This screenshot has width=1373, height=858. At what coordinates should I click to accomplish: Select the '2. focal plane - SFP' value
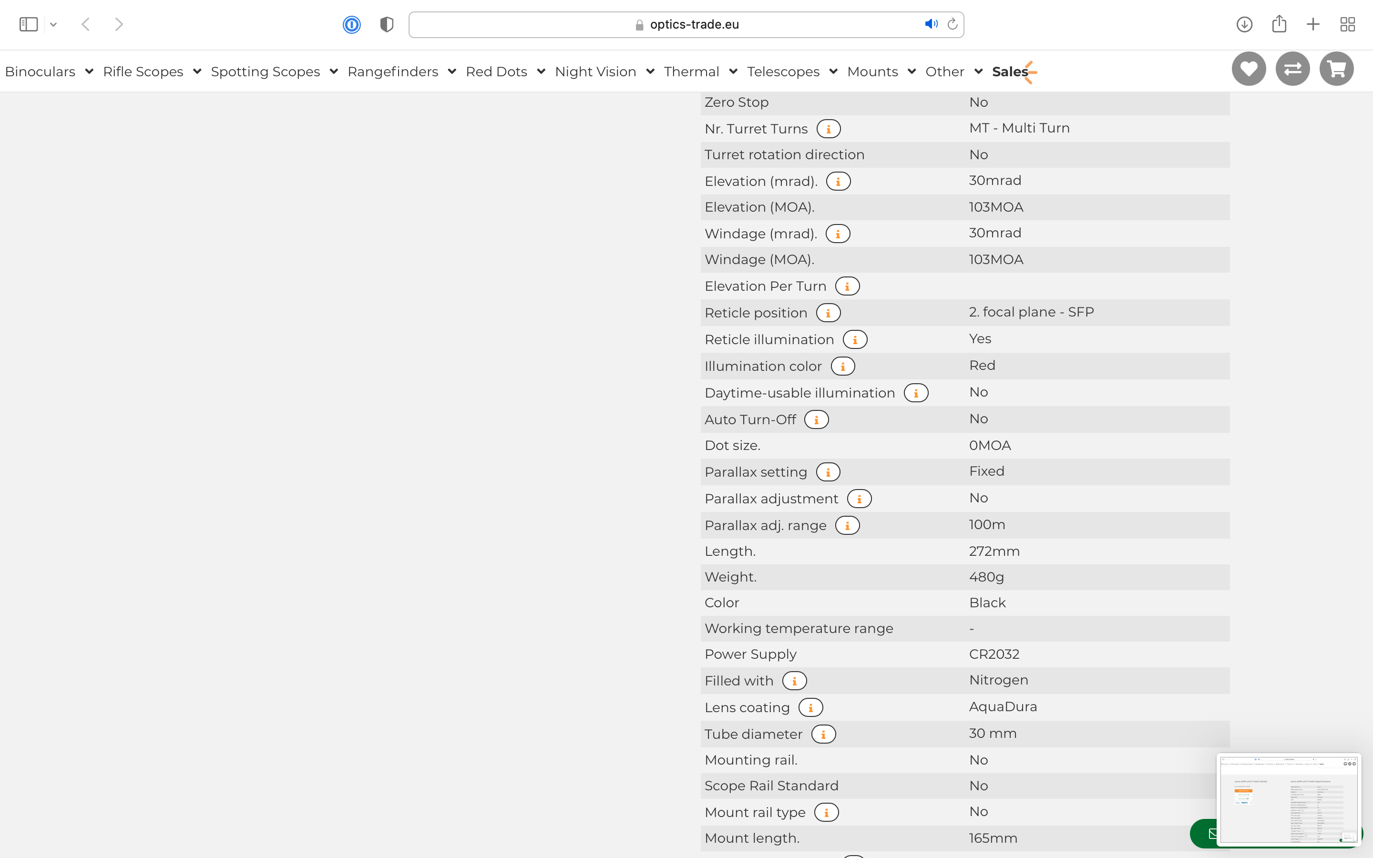(x=1031, y=312)
